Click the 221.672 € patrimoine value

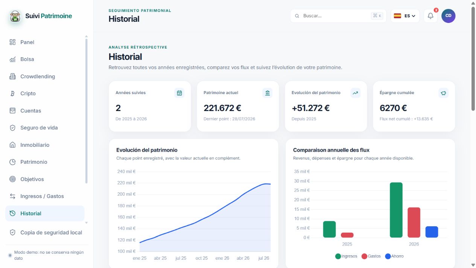tap(222, 108)
